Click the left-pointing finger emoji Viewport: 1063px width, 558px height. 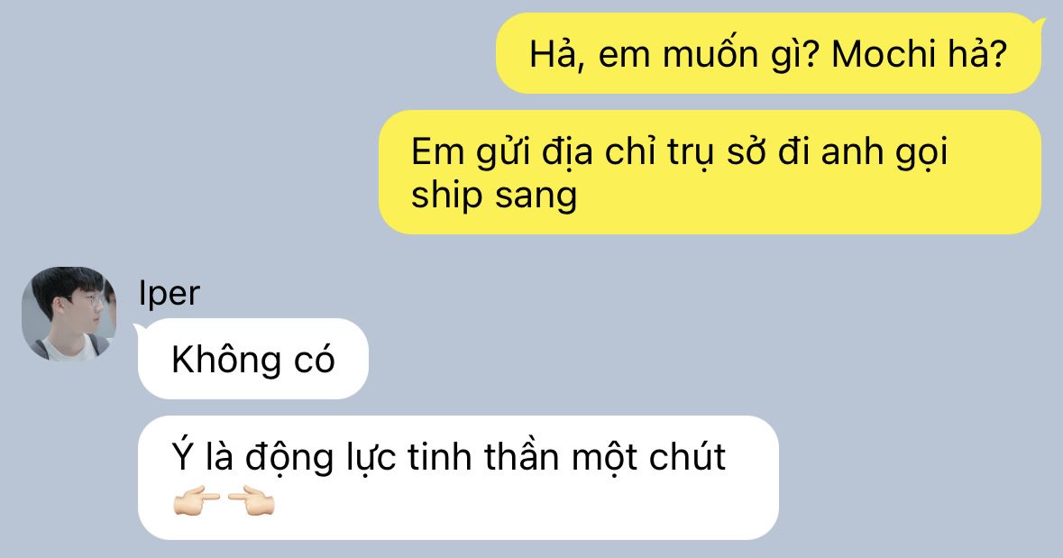coord(252,503)
